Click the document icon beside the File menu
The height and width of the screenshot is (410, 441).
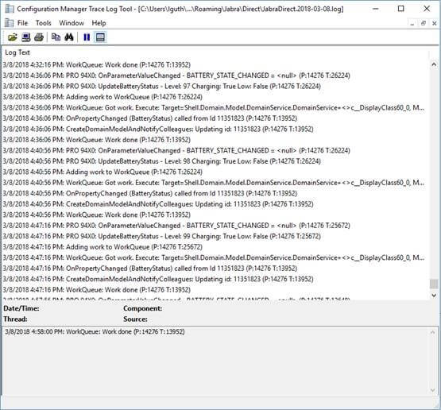(9, 23)
